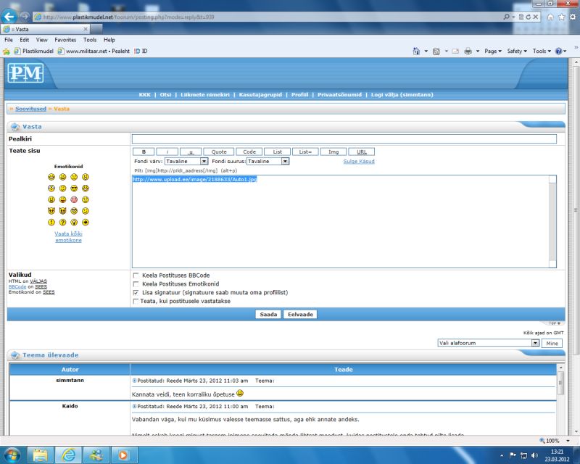This screenshot has height=464, width=580.
Task: Click the Eelvaade preview button
Action: (x=300, y=314)
